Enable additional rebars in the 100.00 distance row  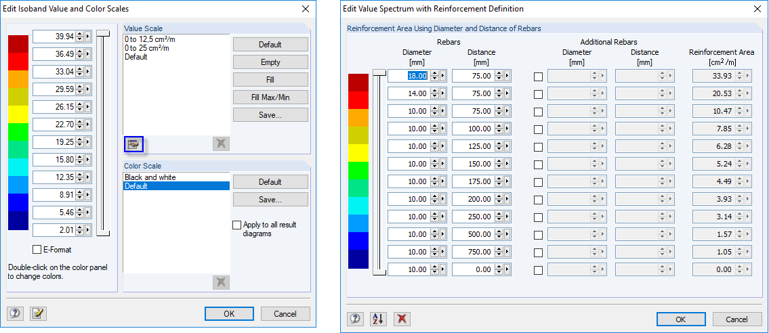click(x=539, y=129)
